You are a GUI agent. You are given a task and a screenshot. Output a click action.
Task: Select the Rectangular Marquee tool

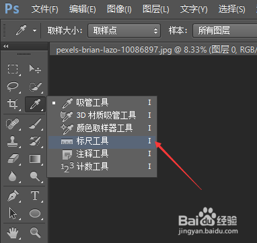tap(13, 69)
